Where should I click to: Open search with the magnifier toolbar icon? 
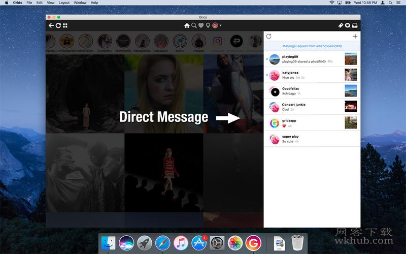(x=194, y=25)
